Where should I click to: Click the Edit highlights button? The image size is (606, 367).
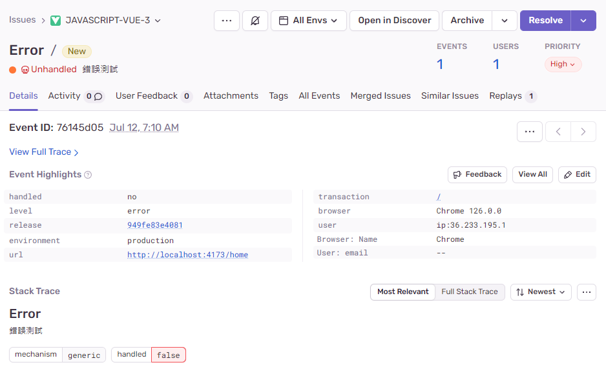point(577,174)
